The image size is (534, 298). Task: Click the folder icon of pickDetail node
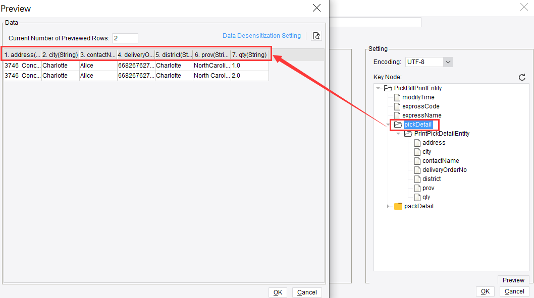click(x=398, y=124)
